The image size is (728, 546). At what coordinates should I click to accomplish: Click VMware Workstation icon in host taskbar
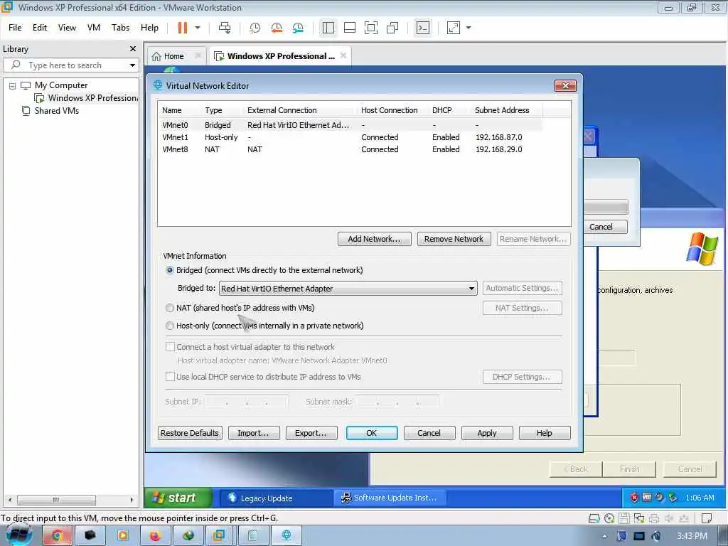point(219,536)
